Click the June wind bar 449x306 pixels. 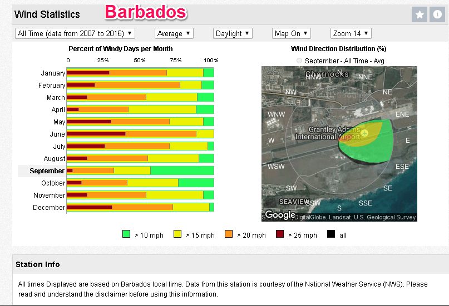pos(140,134)
